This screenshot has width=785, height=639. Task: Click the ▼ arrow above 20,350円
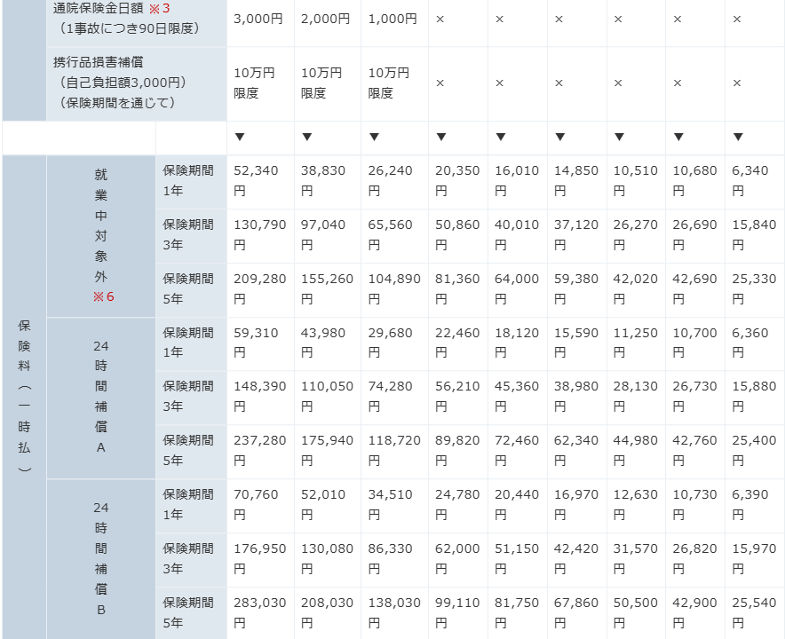point(441,137)
